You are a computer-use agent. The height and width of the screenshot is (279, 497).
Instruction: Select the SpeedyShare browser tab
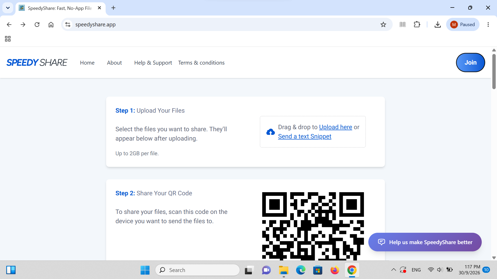tap(60, 8)
